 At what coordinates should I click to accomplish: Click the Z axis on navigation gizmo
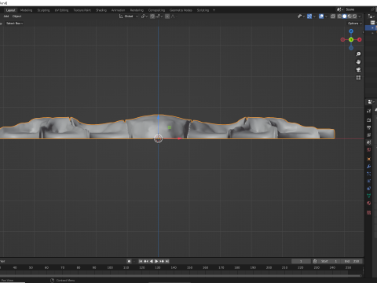[351, 31]
